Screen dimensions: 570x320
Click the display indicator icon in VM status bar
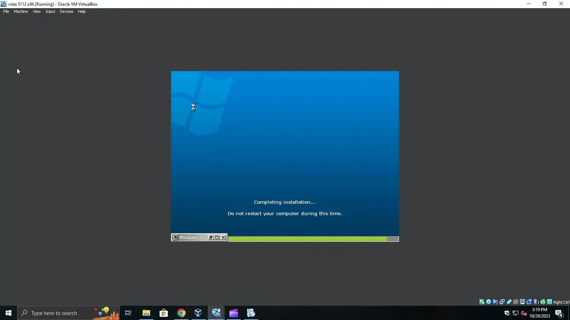tap(522, 302)
